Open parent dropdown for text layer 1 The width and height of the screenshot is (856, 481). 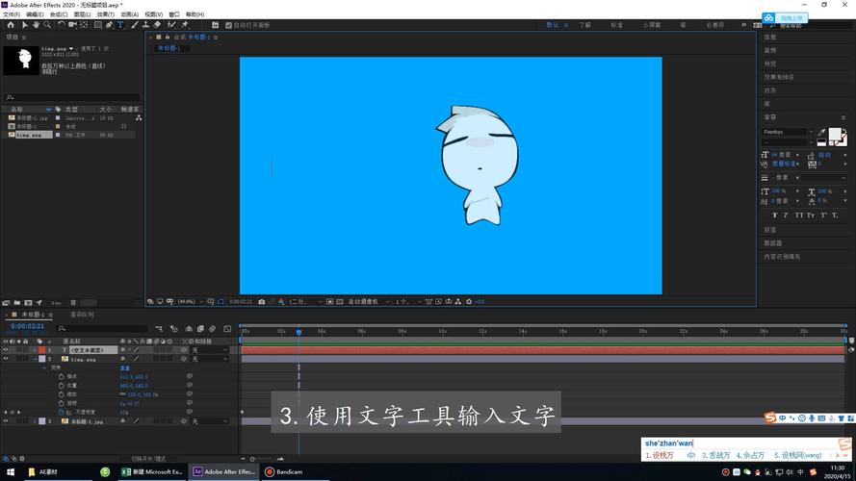(209, 350)
